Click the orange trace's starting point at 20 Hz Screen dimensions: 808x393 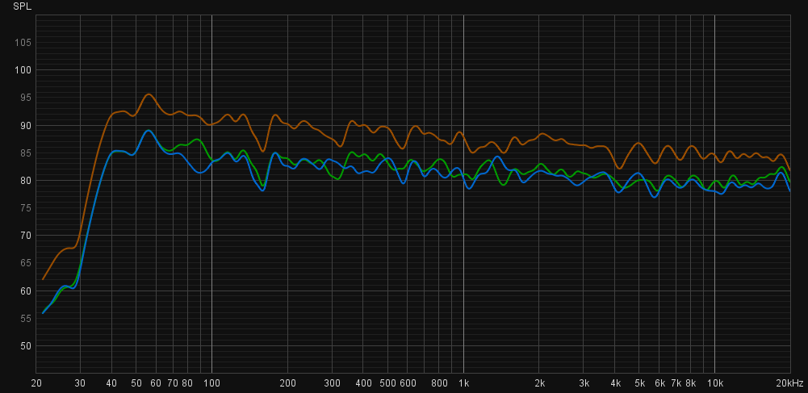coord(43,279)
